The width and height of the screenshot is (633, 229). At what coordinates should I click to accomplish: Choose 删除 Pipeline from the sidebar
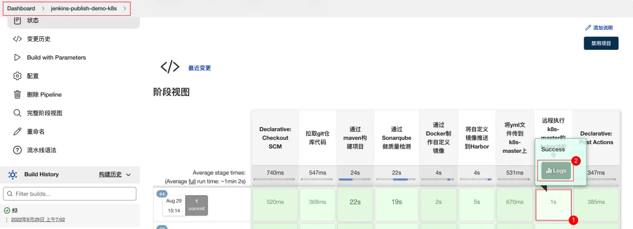click(x=45, y=95)
